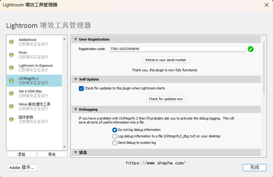Image resolution: width=273 pixels, height=177 pixels.
Task: Open the shephe.com website link
Action: (156, 163)
